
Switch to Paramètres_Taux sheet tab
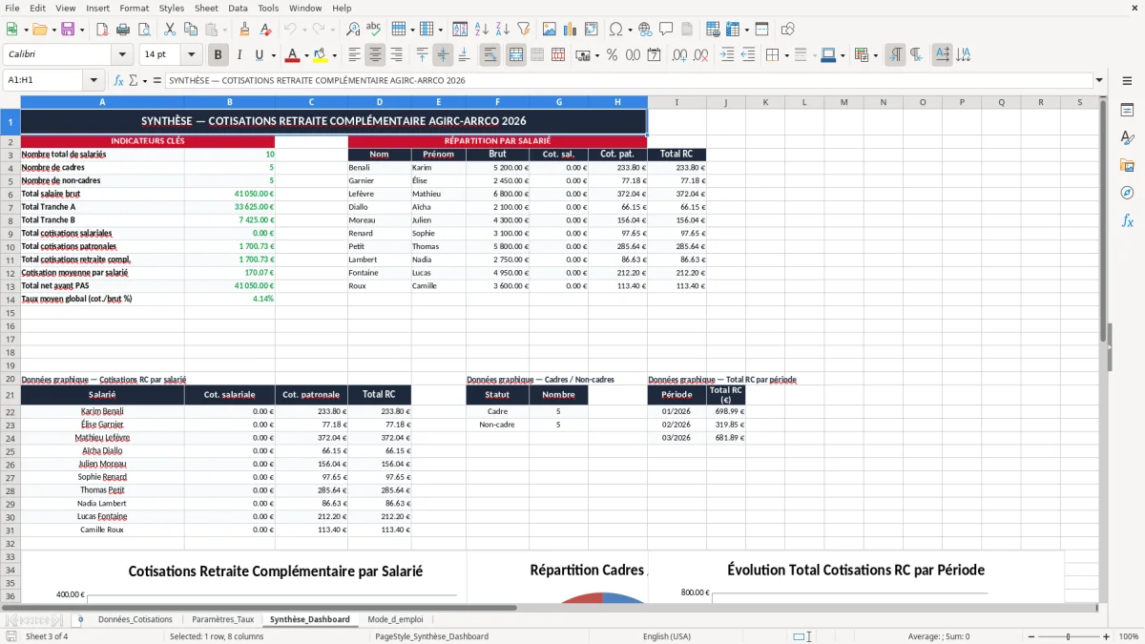[x=222, y=619]
